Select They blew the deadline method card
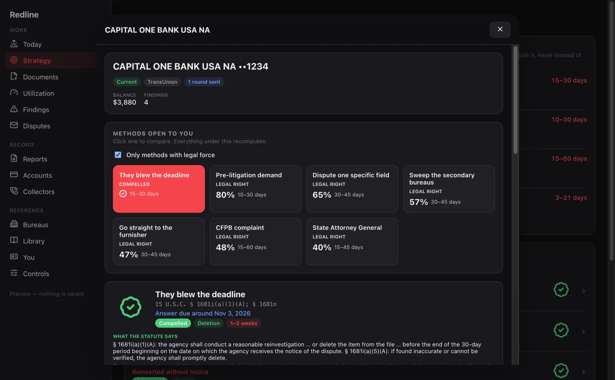Screen dimensions: 615x380 (159, 189)
